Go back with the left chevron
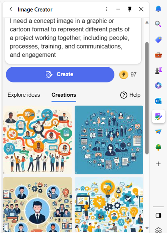The image size is (167, 233). pyautogui.click(x=11, y=9)
